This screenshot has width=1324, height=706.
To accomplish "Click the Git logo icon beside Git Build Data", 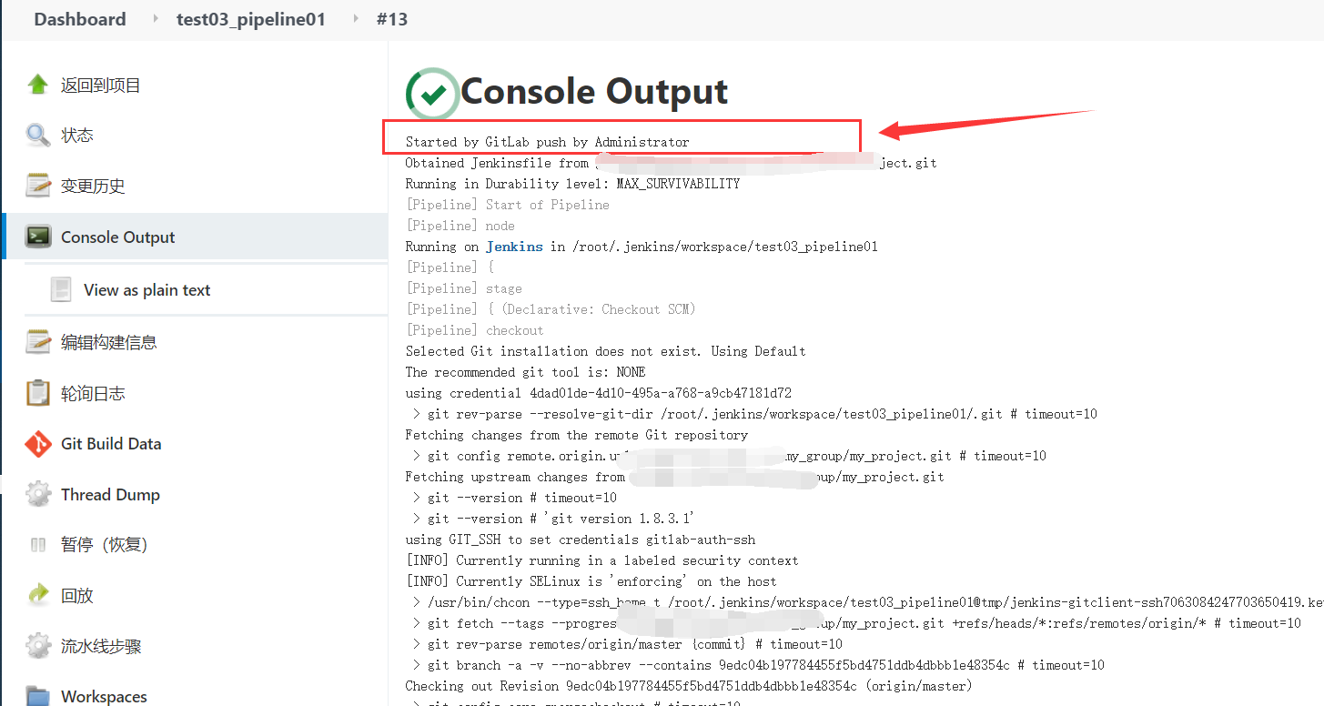I will 37,444.
